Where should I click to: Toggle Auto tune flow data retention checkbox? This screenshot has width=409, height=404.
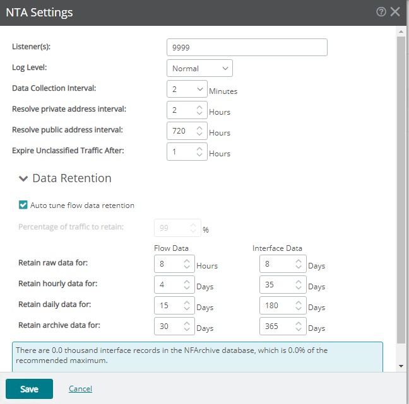(x=23, y=205)
